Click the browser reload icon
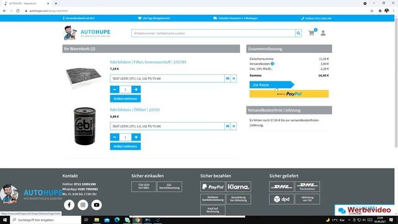The height and width of the screenshot is (224, 398). click(x=18, y=11)
